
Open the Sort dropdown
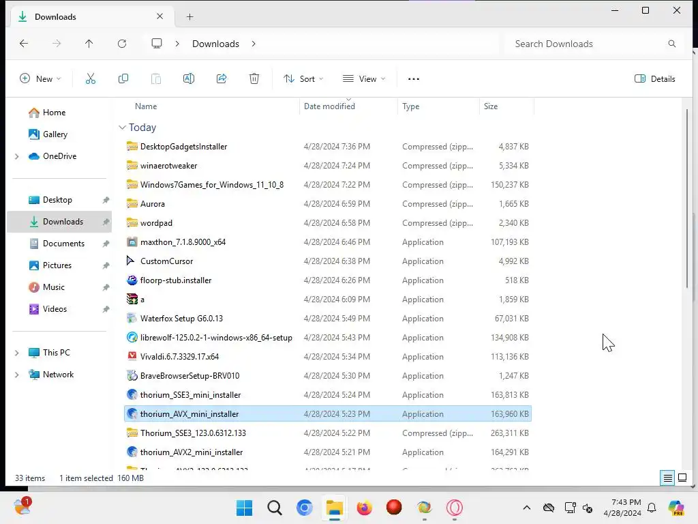(303, 79)
